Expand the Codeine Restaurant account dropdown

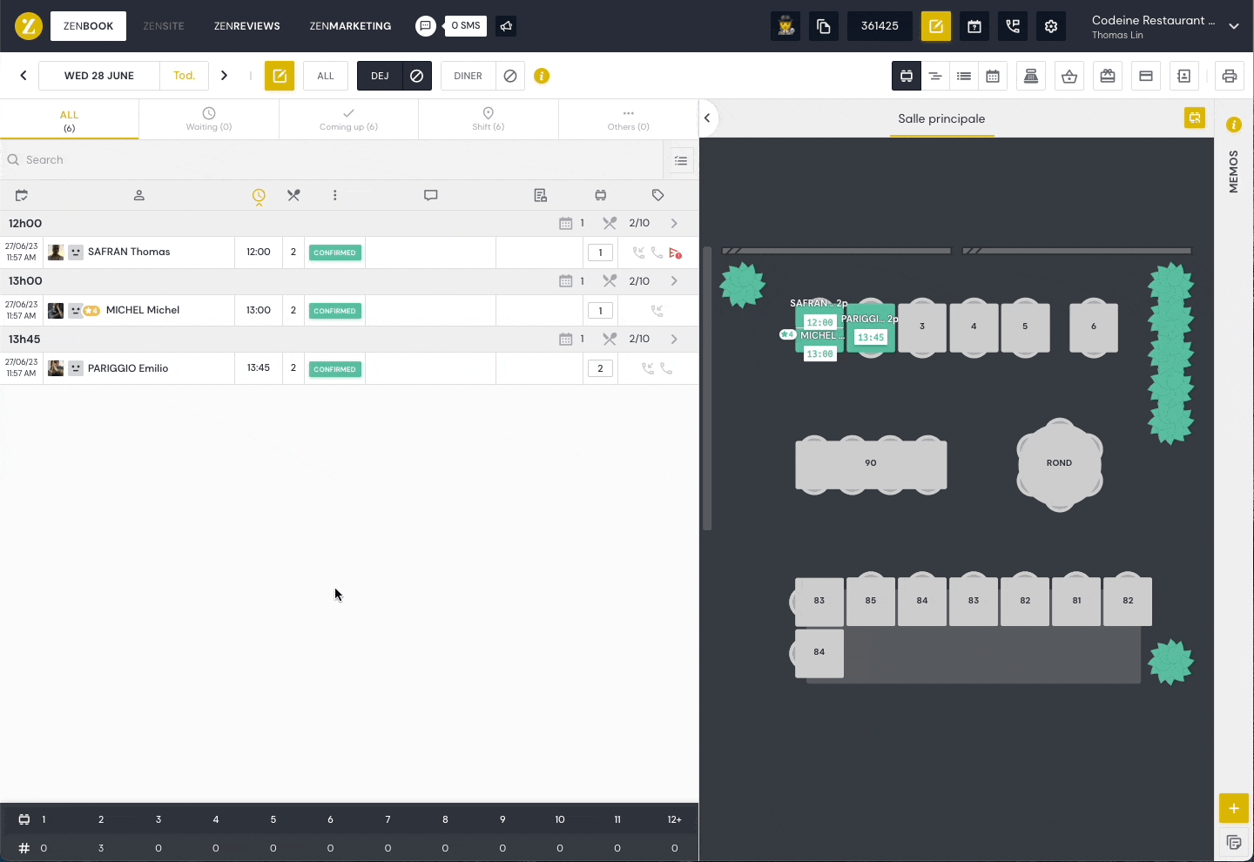click(x=1233, y=26)
